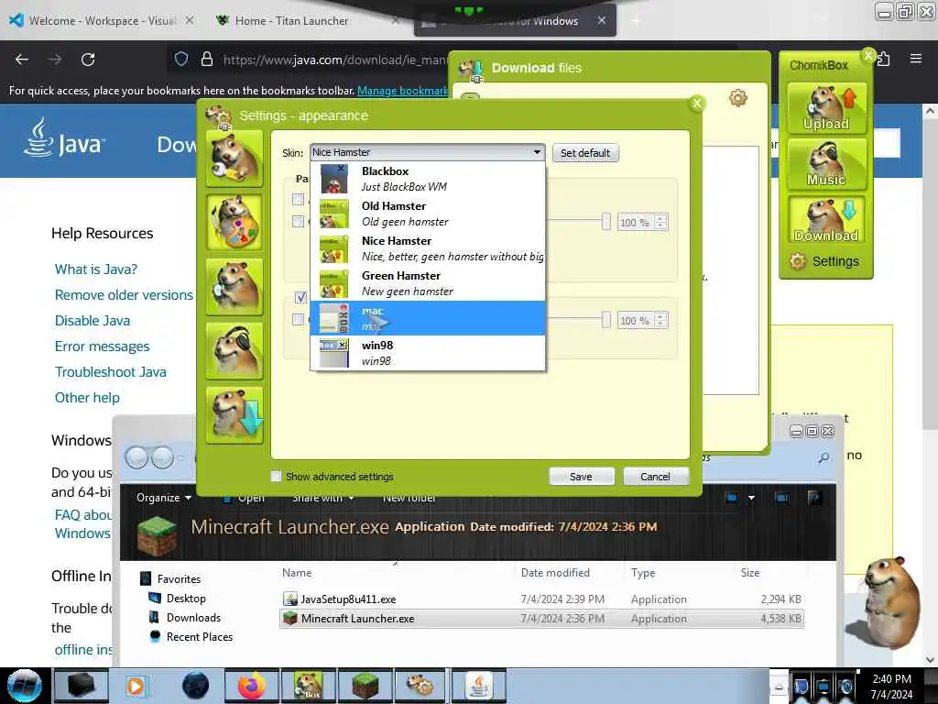This screenshot has width=938, height=704.
Task: Open Firefox from the taskbar
Action: click(x=252, y=686)
